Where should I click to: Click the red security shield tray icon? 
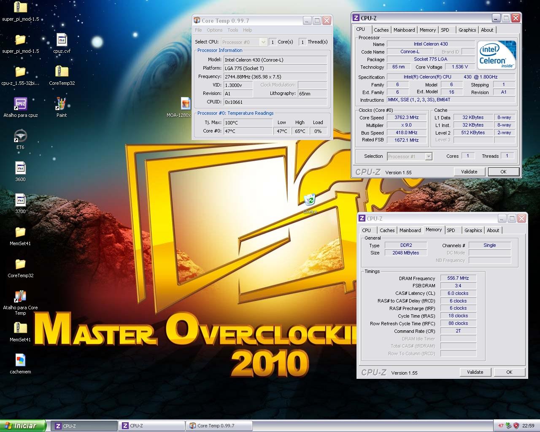click(x=516, y=426)
